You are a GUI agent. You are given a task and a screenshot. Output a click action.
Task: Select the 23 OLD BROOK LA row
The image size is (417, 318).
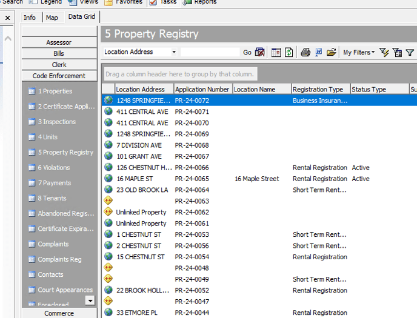(x=259, y=190)
